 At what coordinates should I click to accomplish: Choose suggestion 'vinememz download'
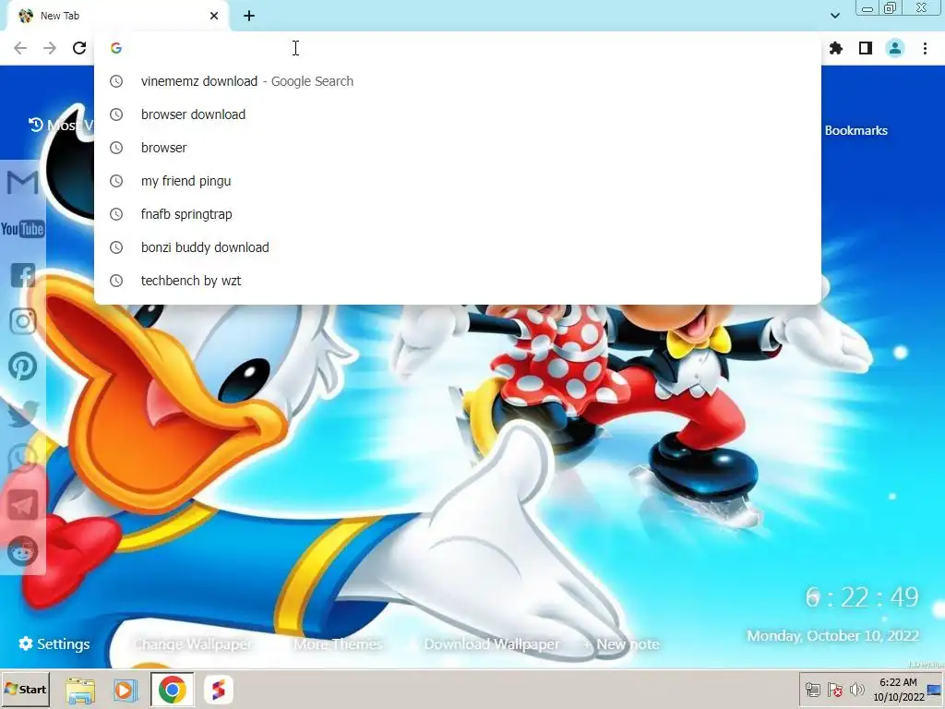click(458, 81)
